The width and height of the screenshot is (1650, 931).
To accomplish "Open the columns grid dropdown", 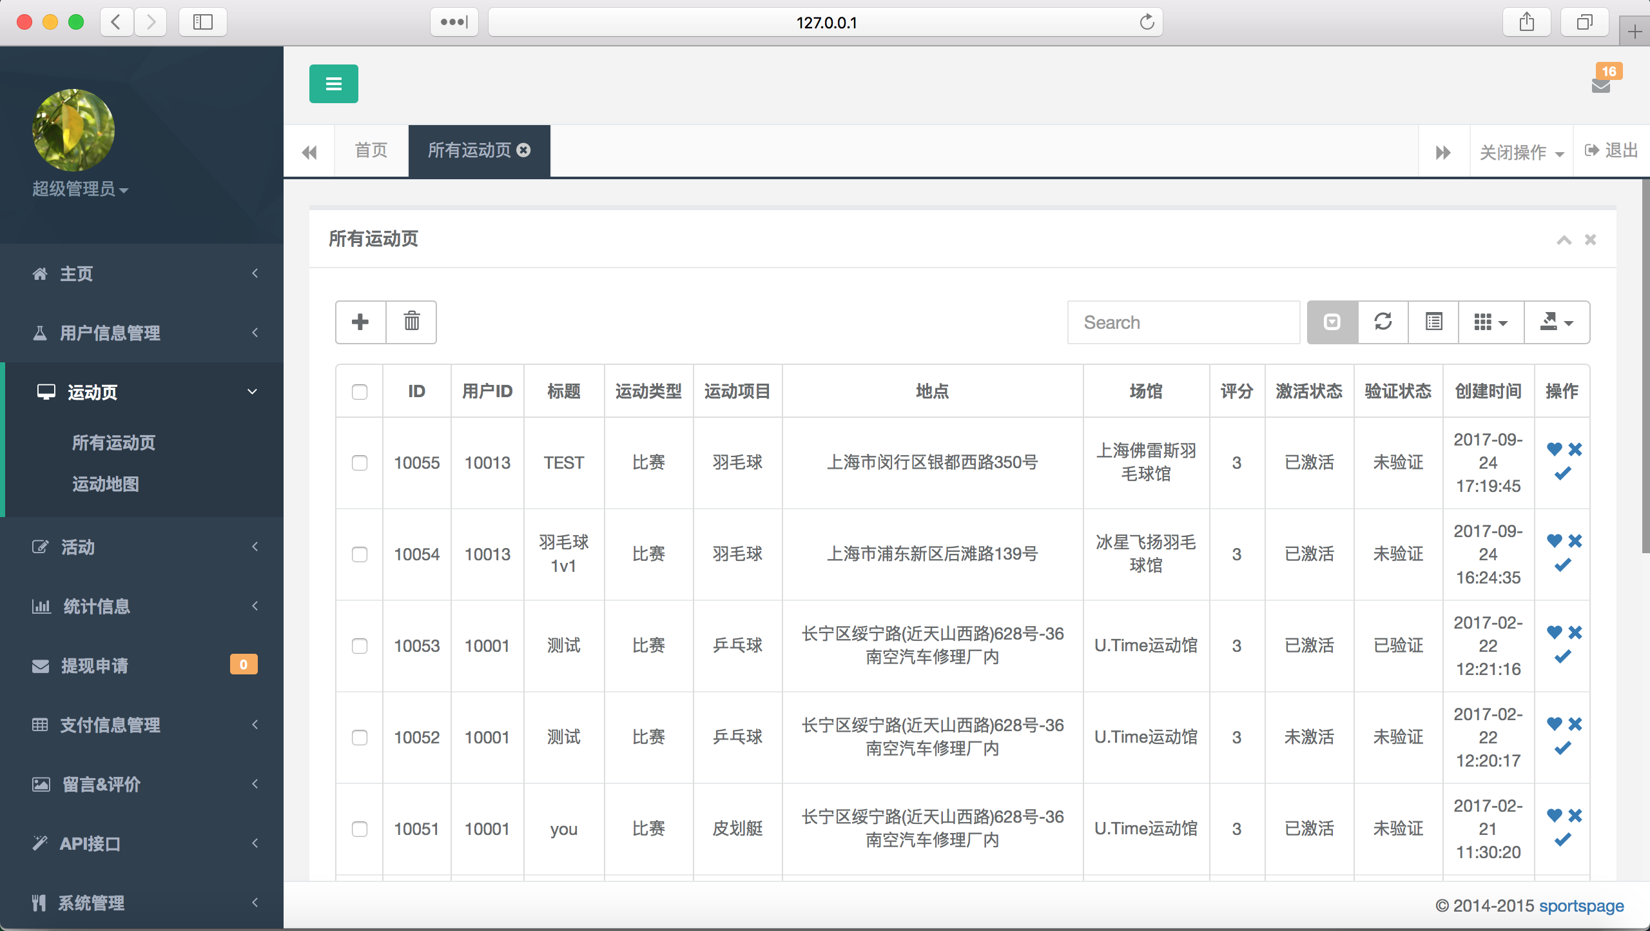I will click(x=1490, y=322).
